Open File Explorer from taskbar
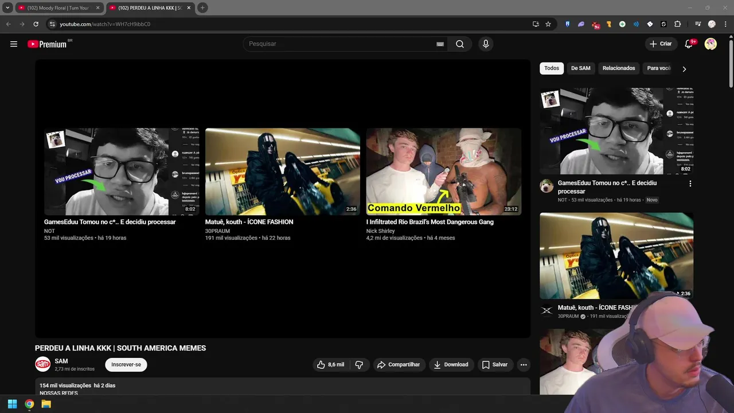The image size is (734, 413). pos(46,404)
